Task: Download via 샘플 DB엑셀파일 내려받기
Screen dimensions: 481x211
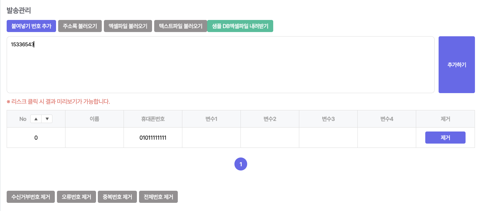Action: [x=240, y=26]
